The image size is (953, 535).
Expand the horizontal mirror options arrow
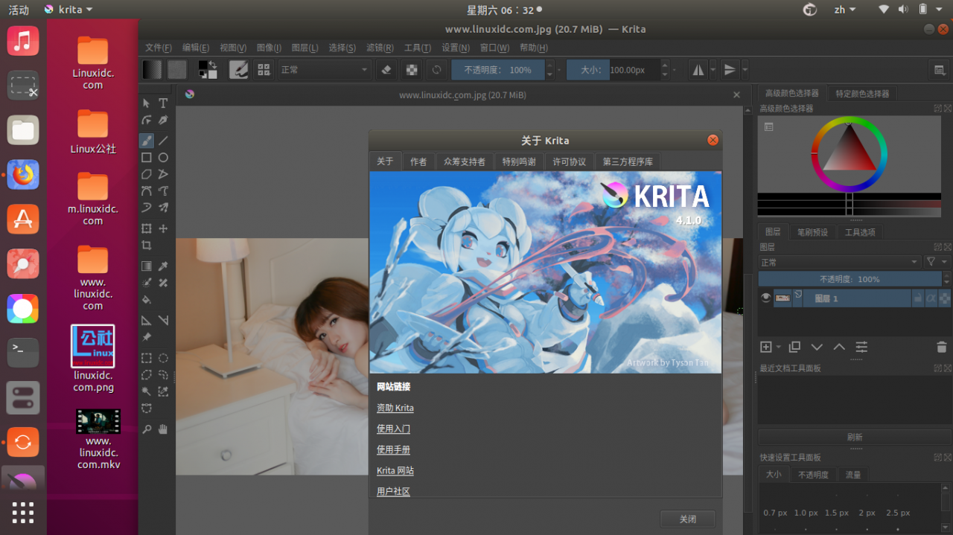(713, 70)
